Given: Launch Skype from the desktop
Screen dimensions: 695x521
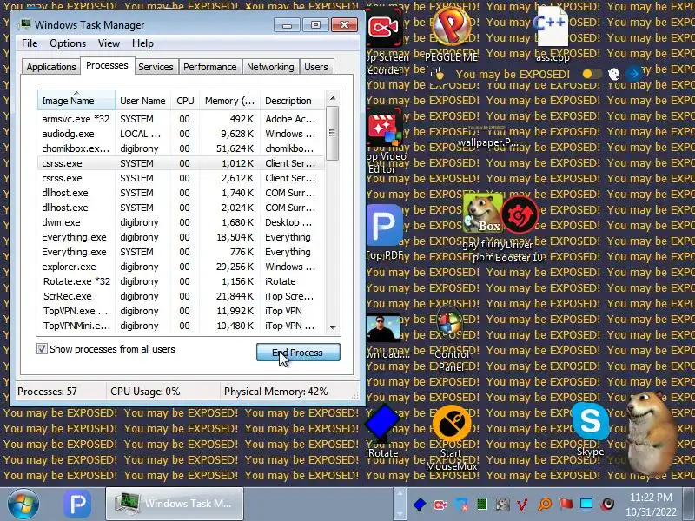Looking at the screenshot, I should tap(590, 421).
